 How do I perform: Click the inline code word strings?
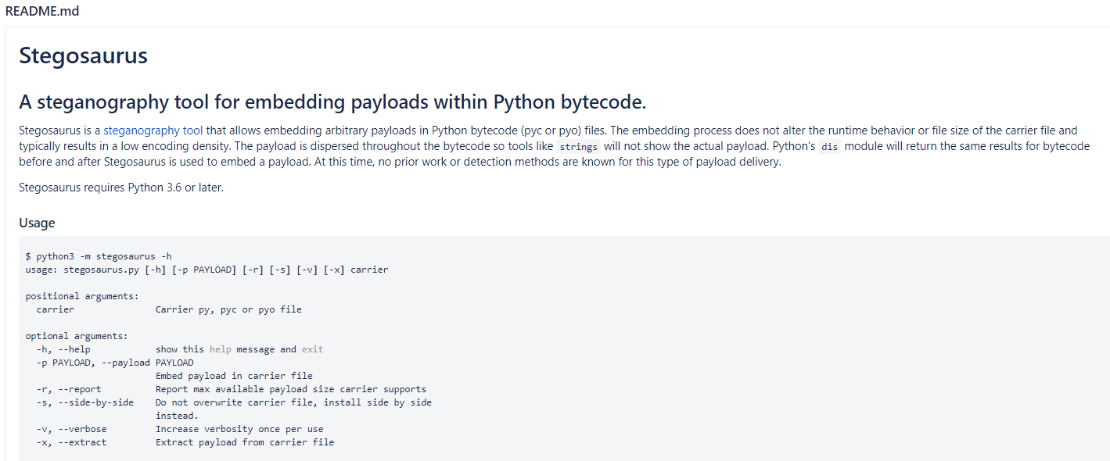(x=578, y=147)
